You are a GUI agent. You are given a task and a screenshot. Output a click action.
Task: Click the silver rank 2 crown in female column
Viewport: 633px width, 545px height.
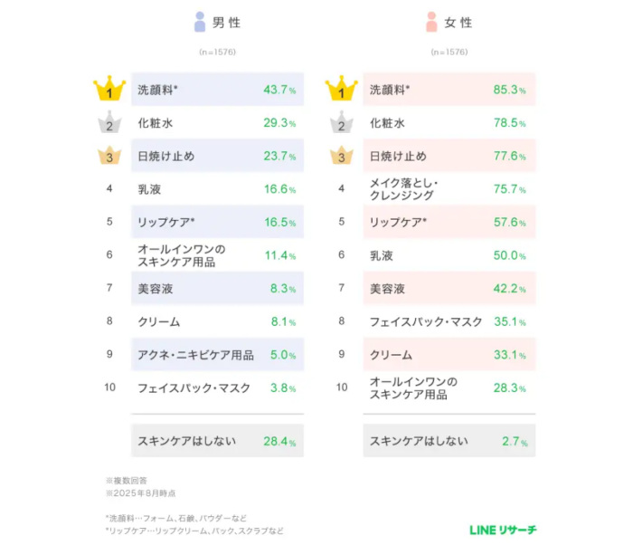click(342, 123)
